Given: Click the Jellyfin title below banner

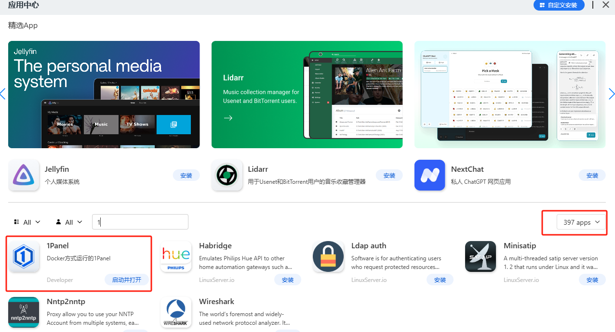Looking at the screenshot, I should pos(57,169).
